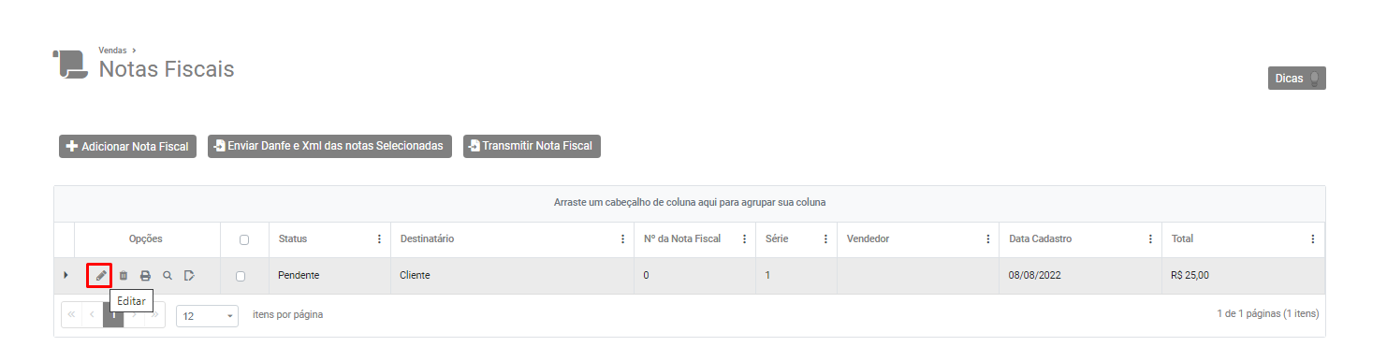Open Destinatário column three-dot menu
Screen dimensions: 1387x361
point(623,239)
